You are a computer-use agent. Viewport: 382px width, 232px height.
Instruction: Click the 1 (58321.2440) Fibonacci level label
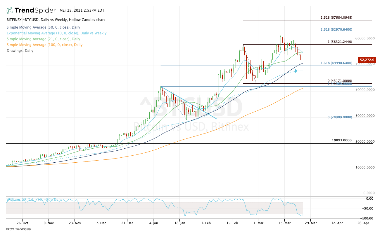pos(340,42)
